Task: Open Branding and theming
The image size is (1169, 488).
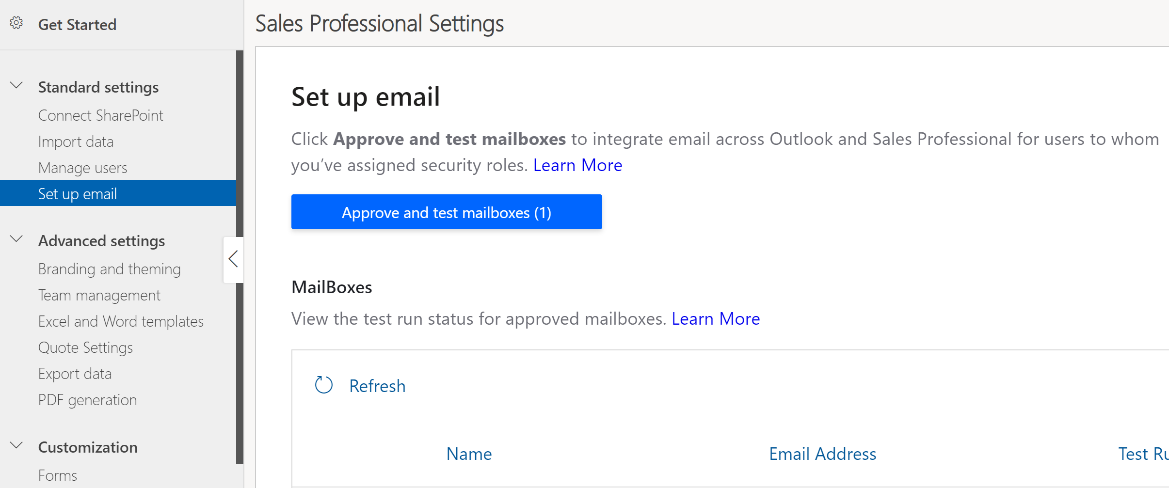Action: tap(110, 269)
